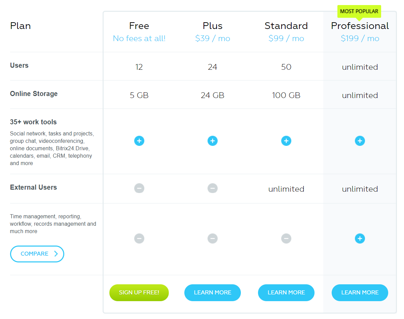404x319 pixels.
Task: Select the Free plan column header
Action: tap(139, 26)
